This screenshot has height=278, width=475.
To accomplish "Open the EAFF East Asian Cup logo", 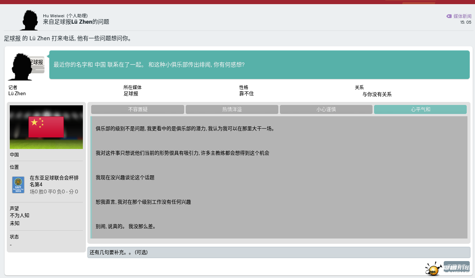I will coord(18,185).
